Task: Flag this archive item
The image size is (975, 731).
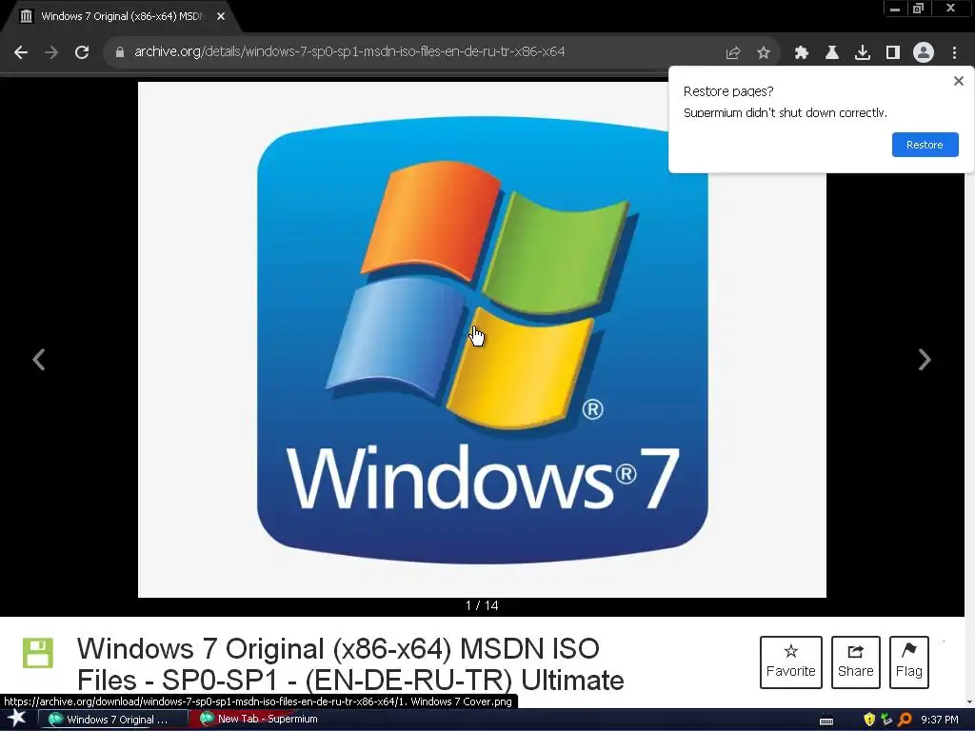Action: click(x=909, y=662)
